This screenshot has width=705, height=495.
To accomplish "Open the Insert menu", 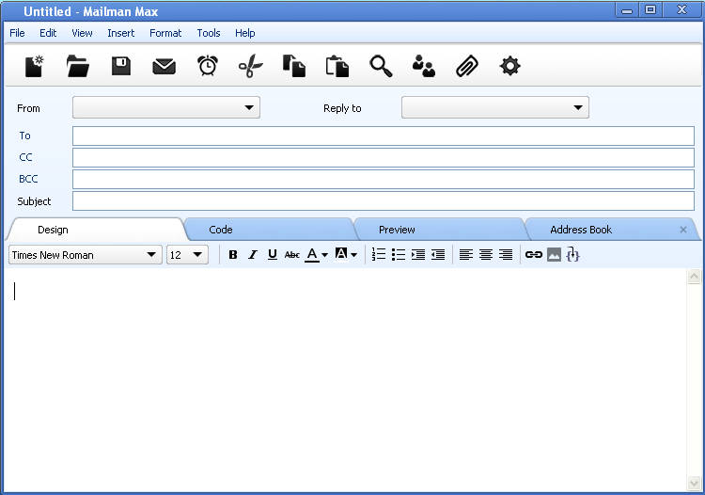I will (x=120, y=33).
